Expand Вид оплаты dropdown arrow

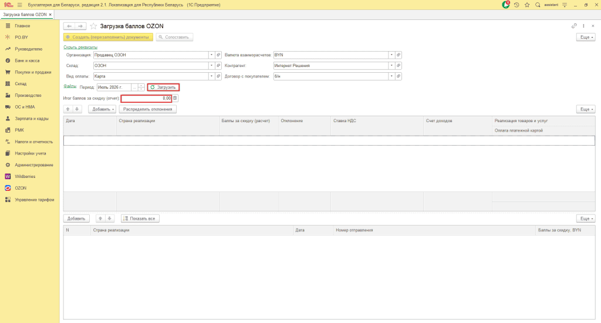(211, 76)
